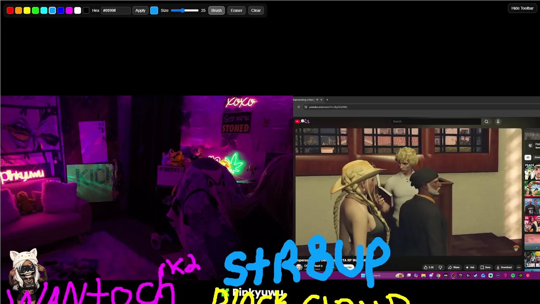Open the current color preview picker
This screenshot has height=304, width=540.
[x=154, y=10]
